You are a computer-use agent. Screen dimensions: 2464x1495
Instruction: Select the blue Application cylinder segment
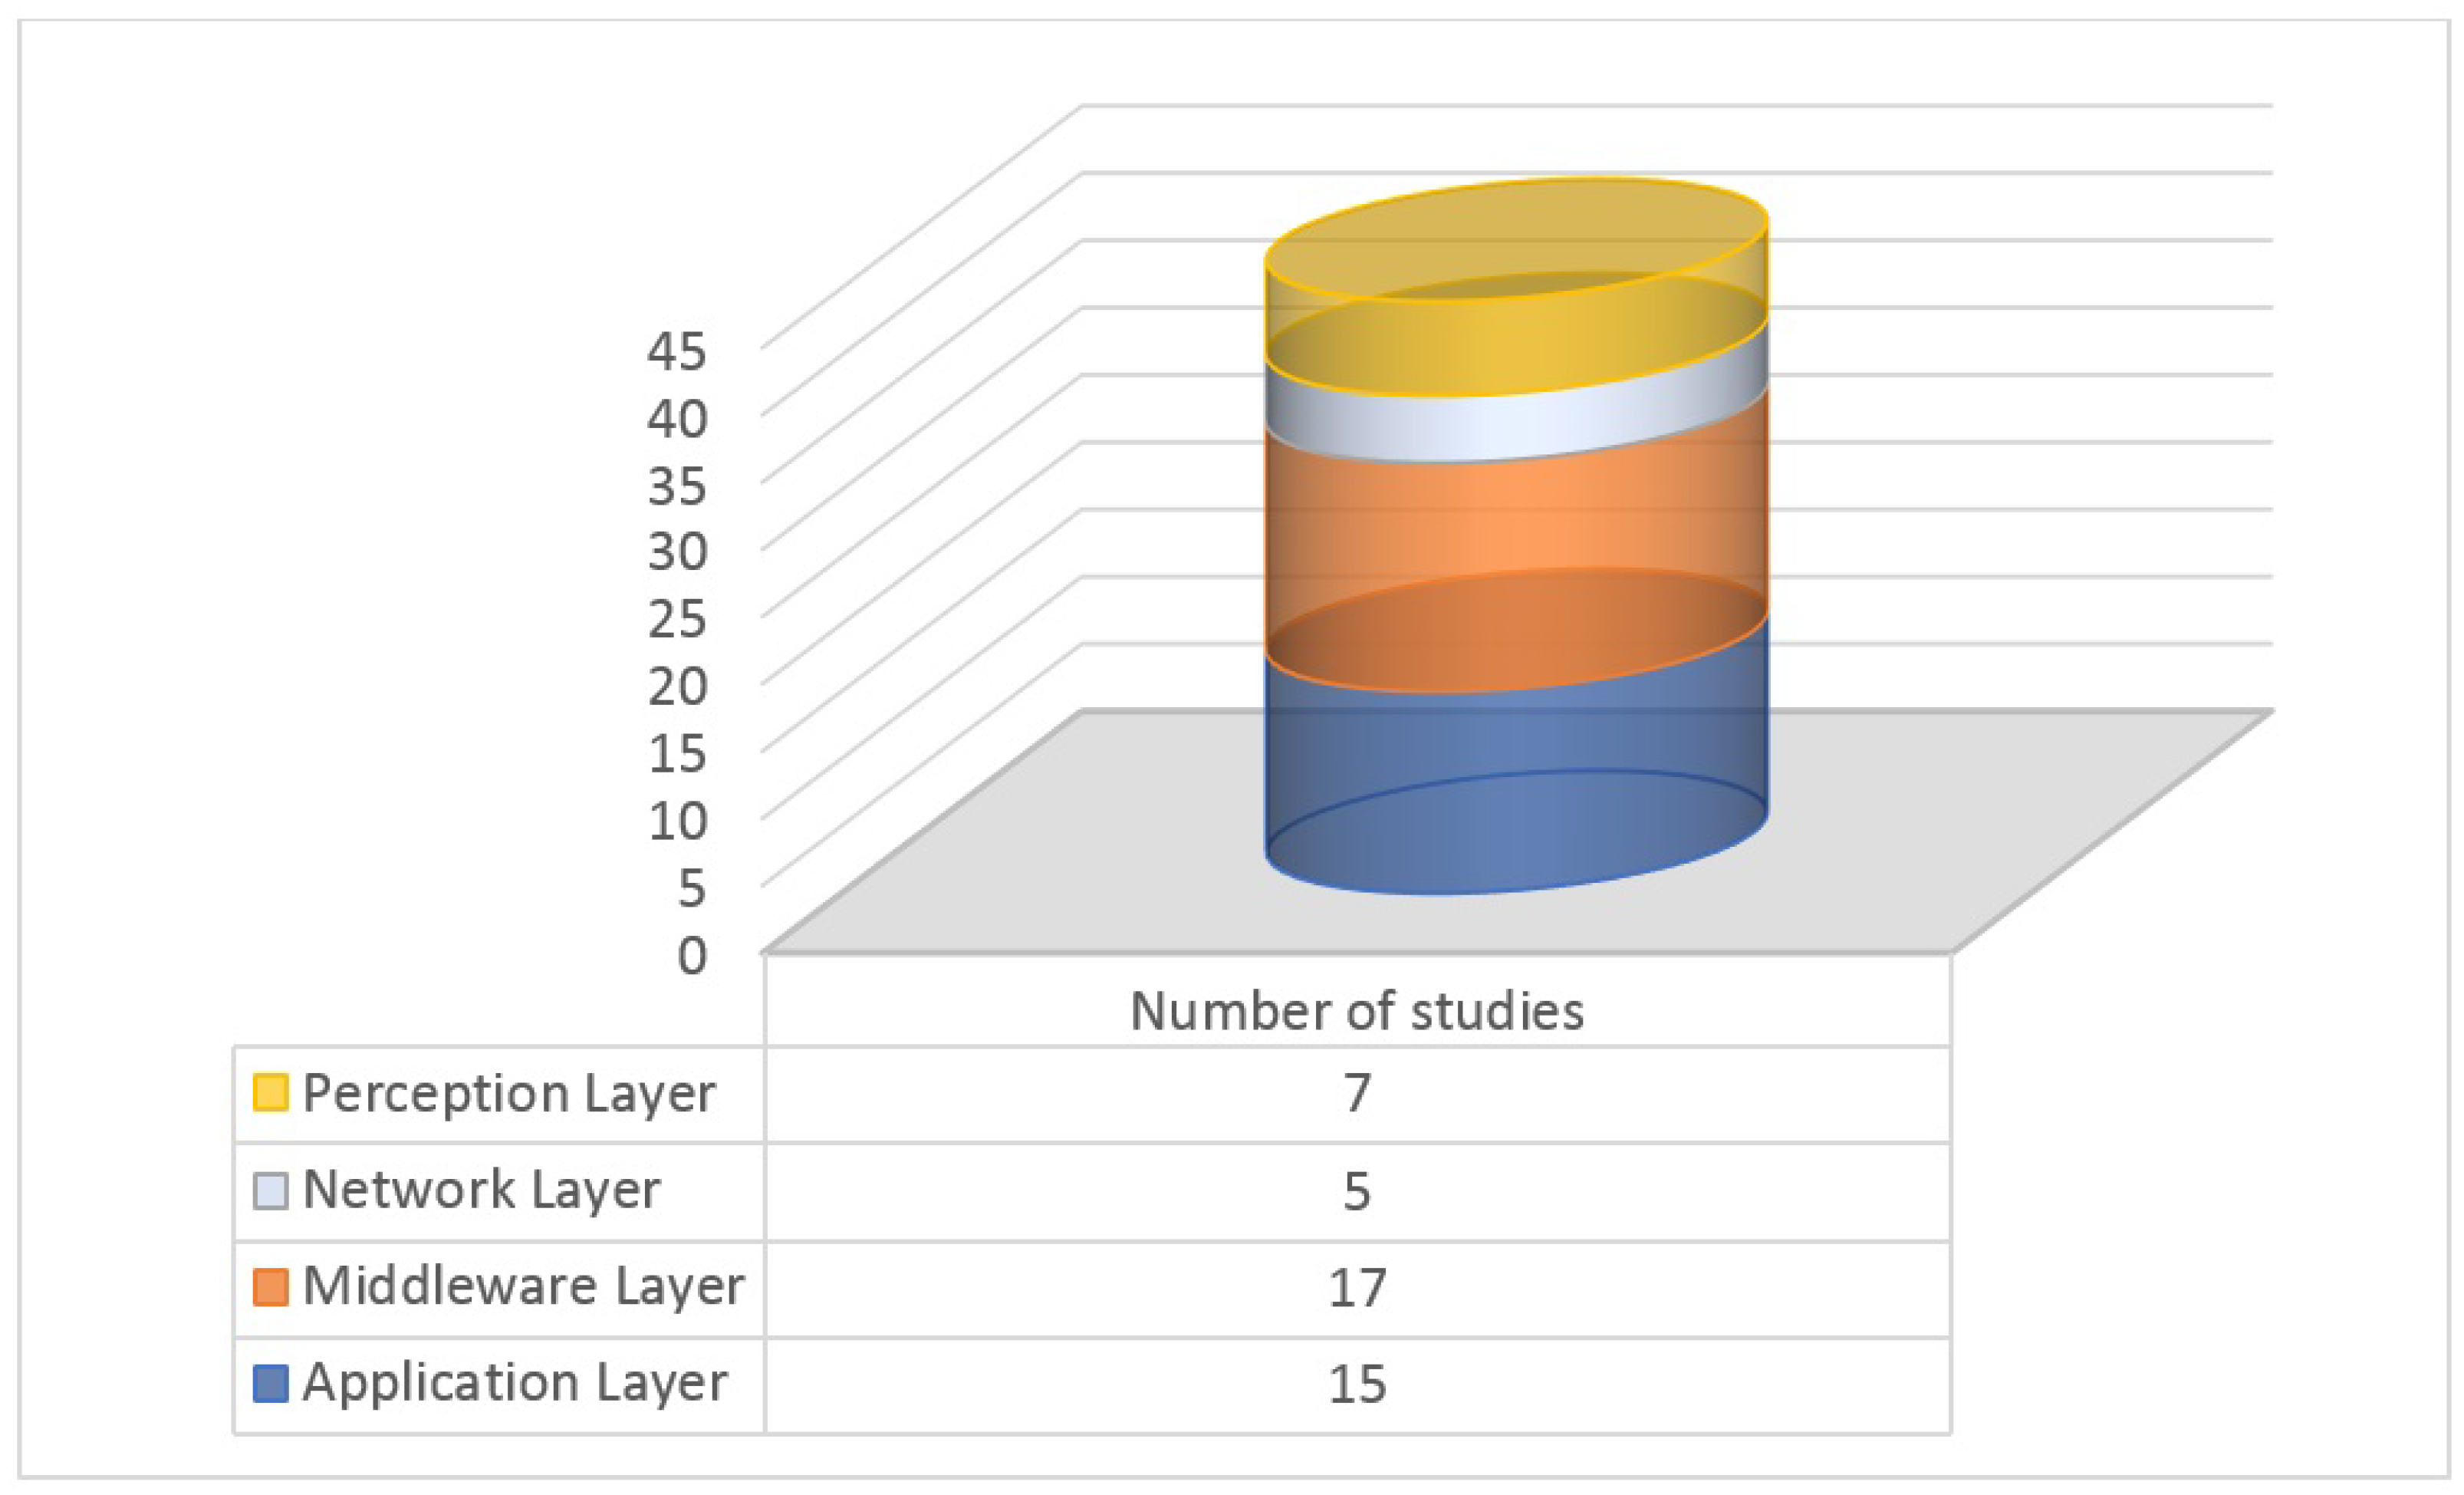(1515, 760)
